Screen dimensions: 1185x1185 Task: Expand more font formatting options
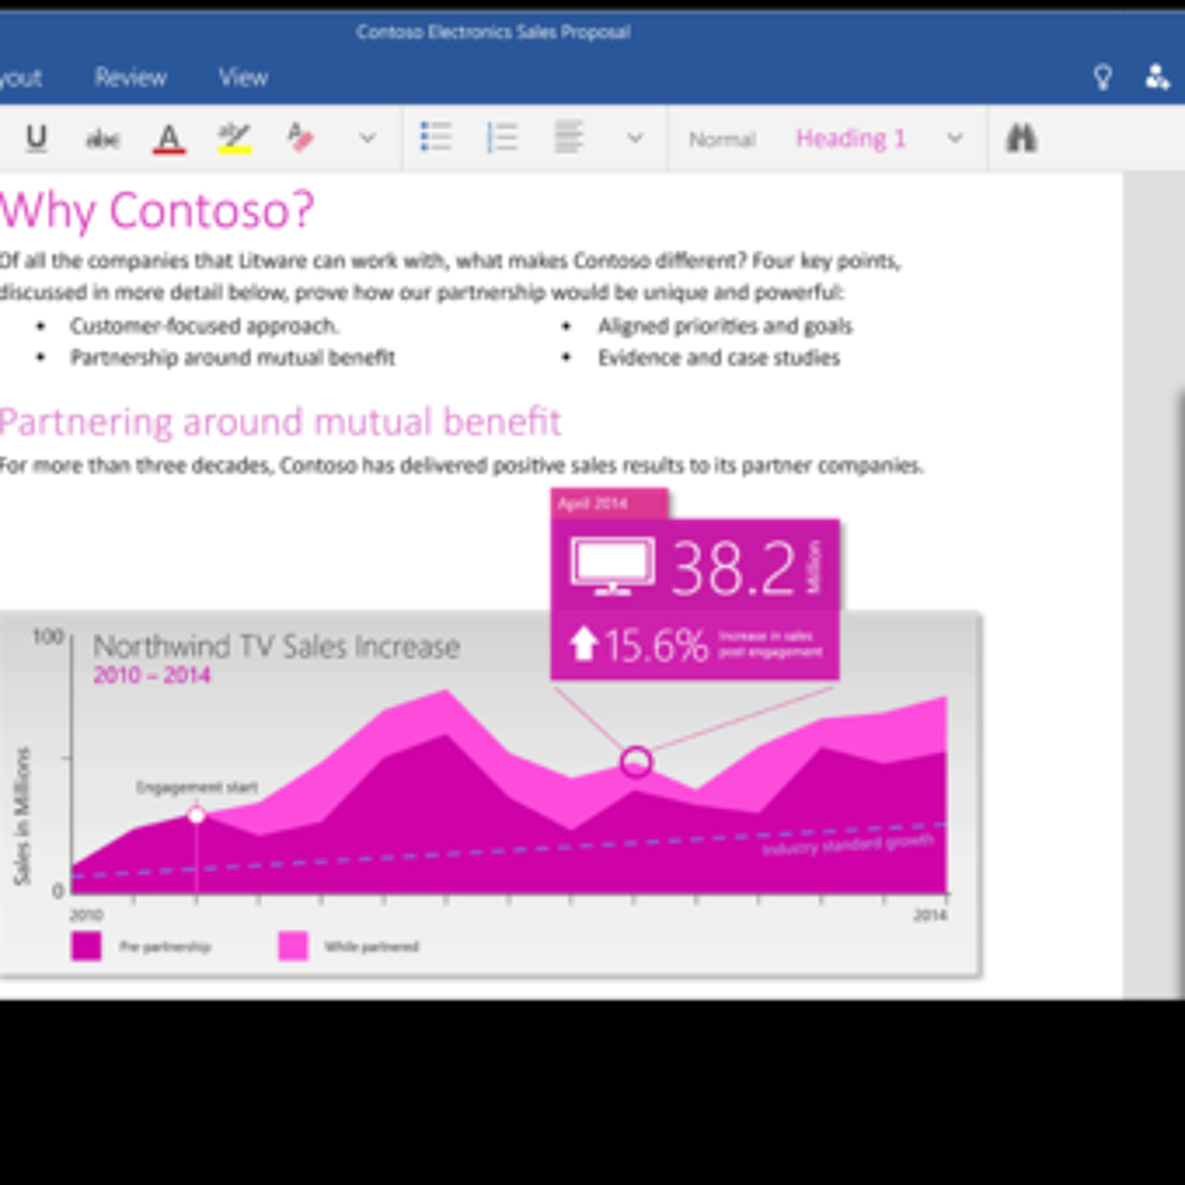[x=367, y=138]
